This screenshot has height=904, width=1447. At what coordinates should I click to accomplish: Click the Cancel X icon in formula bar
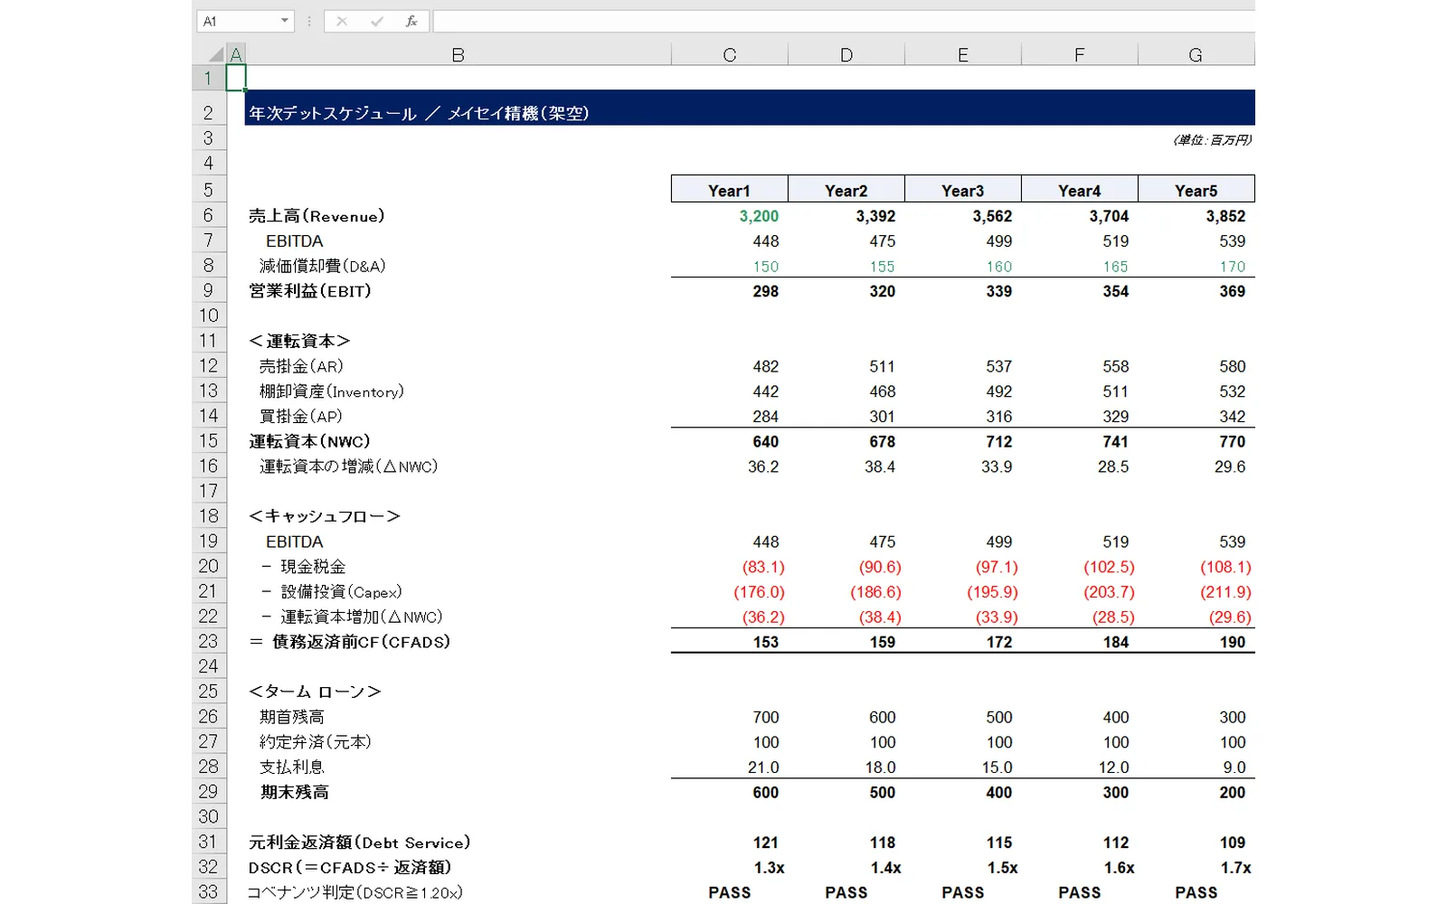point(342,21)
